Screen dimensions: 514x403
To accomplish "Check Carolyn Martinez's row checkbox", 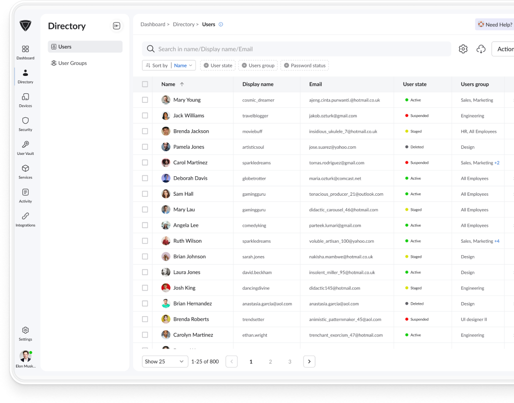I will point(145,335).
